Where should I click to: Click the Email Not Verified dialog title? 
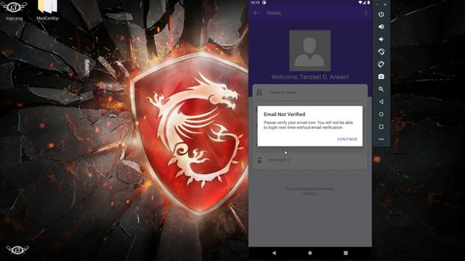(284, 115)
